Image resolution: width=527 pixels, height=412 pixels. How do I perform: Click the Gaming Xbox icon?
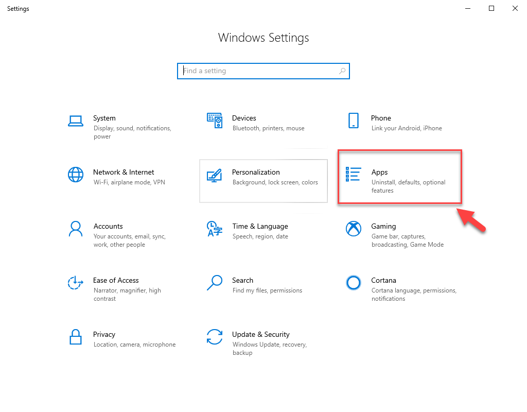click(x=353, y=229)
